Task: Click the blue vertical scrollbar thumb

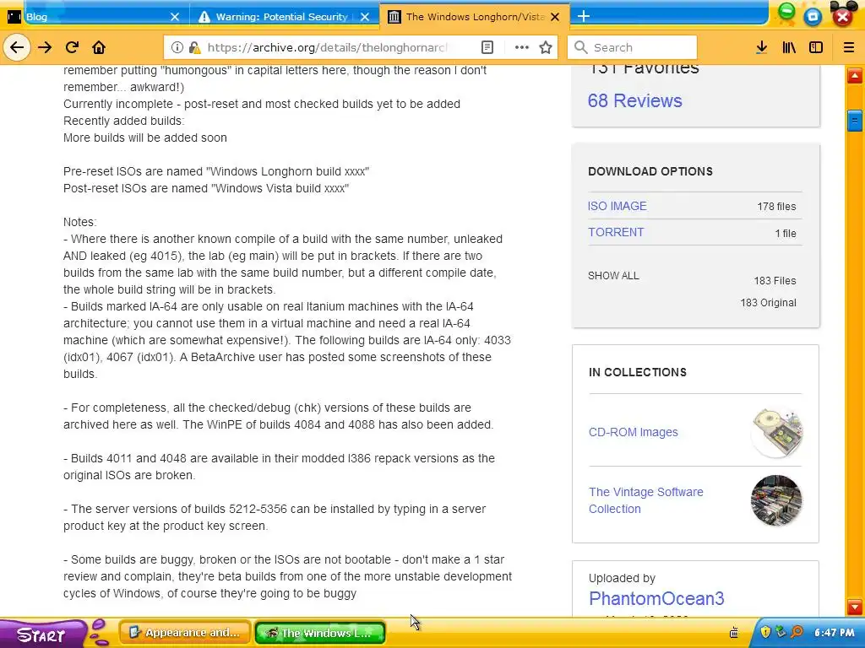Action: (x=855, y=121)
